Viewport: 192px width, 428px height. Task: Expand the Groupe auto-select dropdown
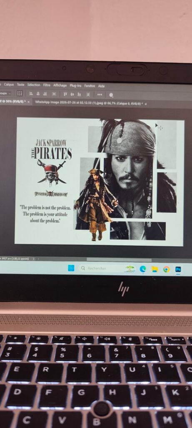click(5, 93)
